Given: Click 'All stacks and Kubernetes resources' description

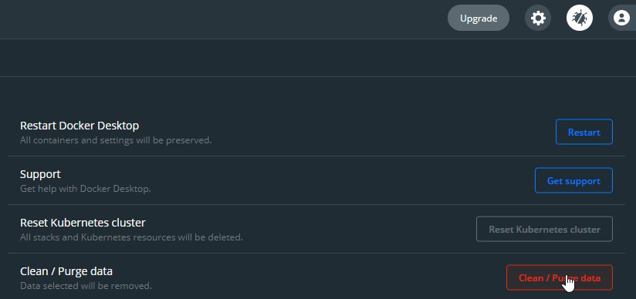Looking at the screenshot, I should click(x=131, y=237).
